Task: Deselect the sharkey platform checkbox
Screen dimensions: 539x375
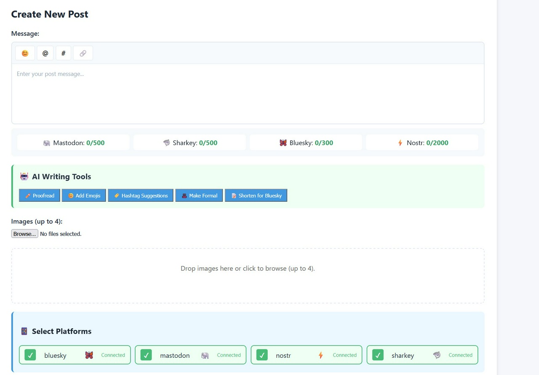Action: [x=378, y=355]
